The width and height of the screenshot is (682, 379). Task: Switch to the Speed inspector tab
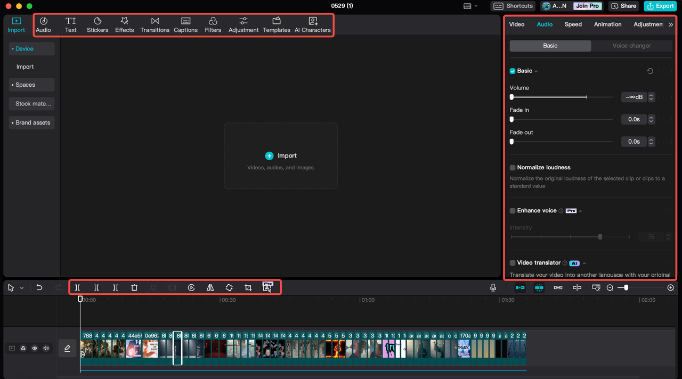(573, 24)
